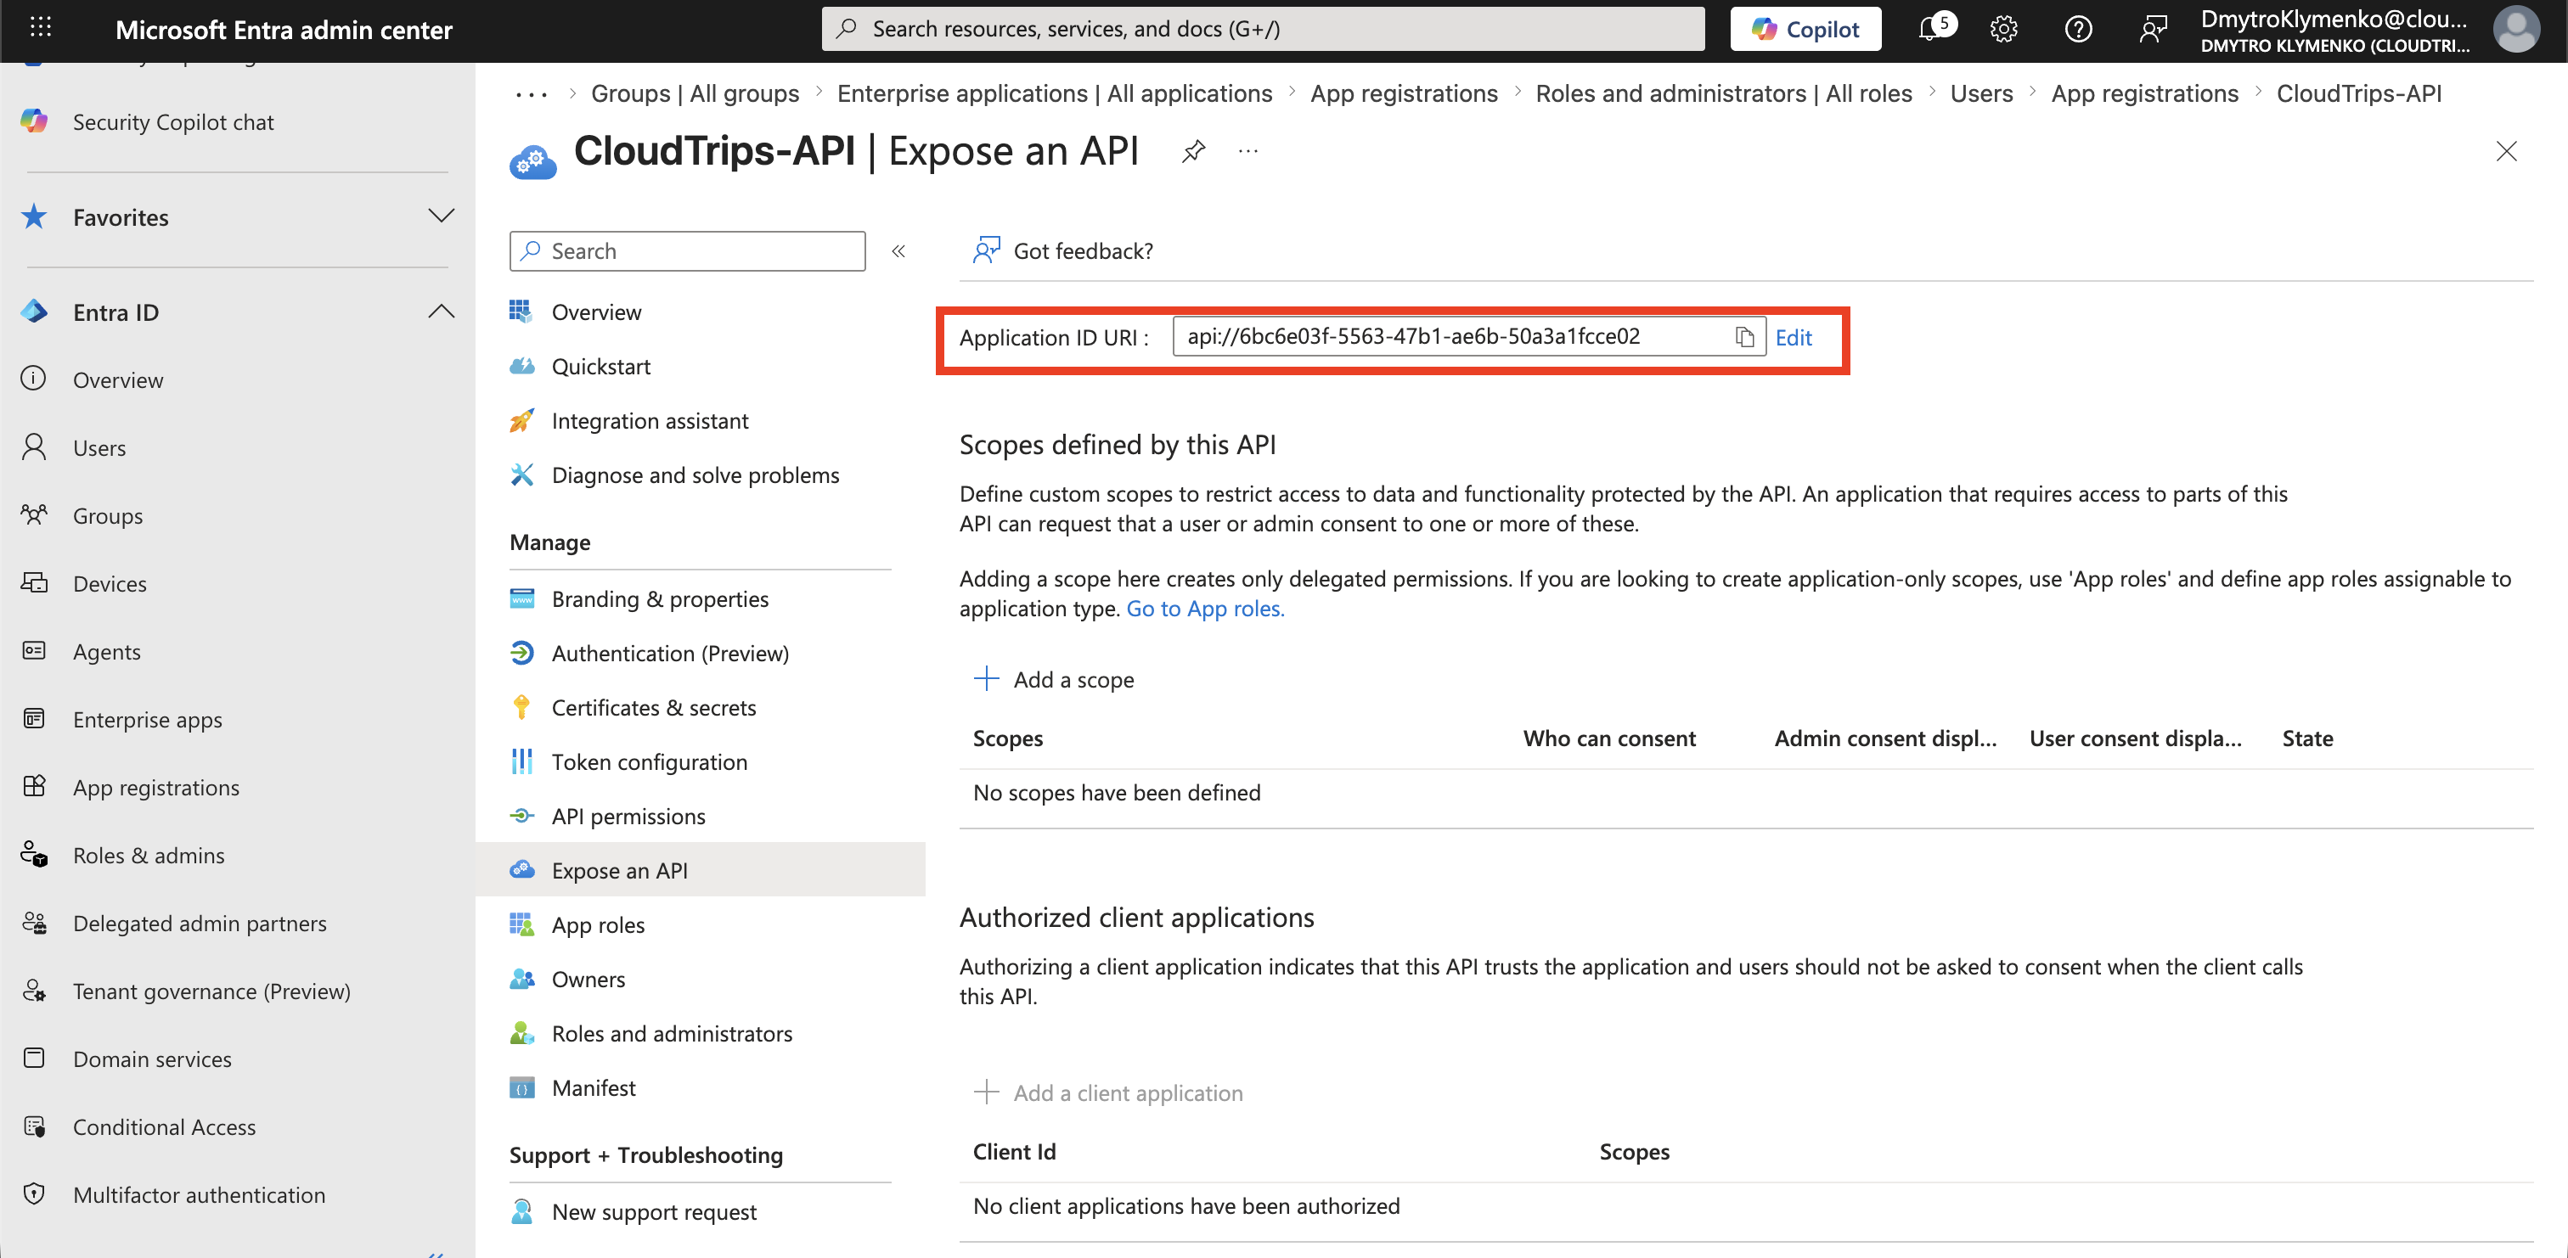Open Groups in left navigation
Viewport: 2568px width, 1258px height.
click(108, 515)
